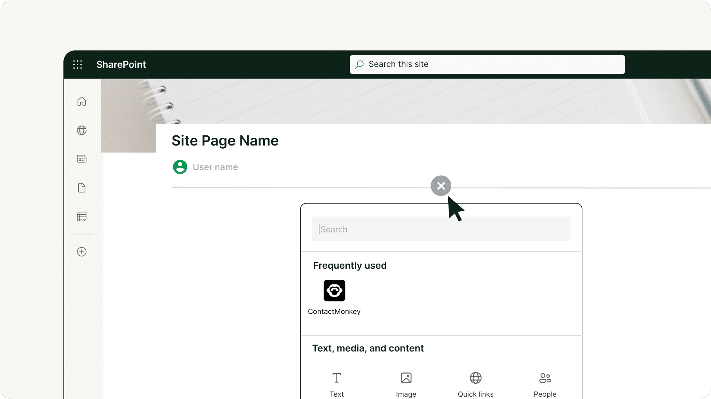Open the document icon in the sidebar
Image resolution: width=711 pixels, height=399 pixels.
[x=81, y=188]
